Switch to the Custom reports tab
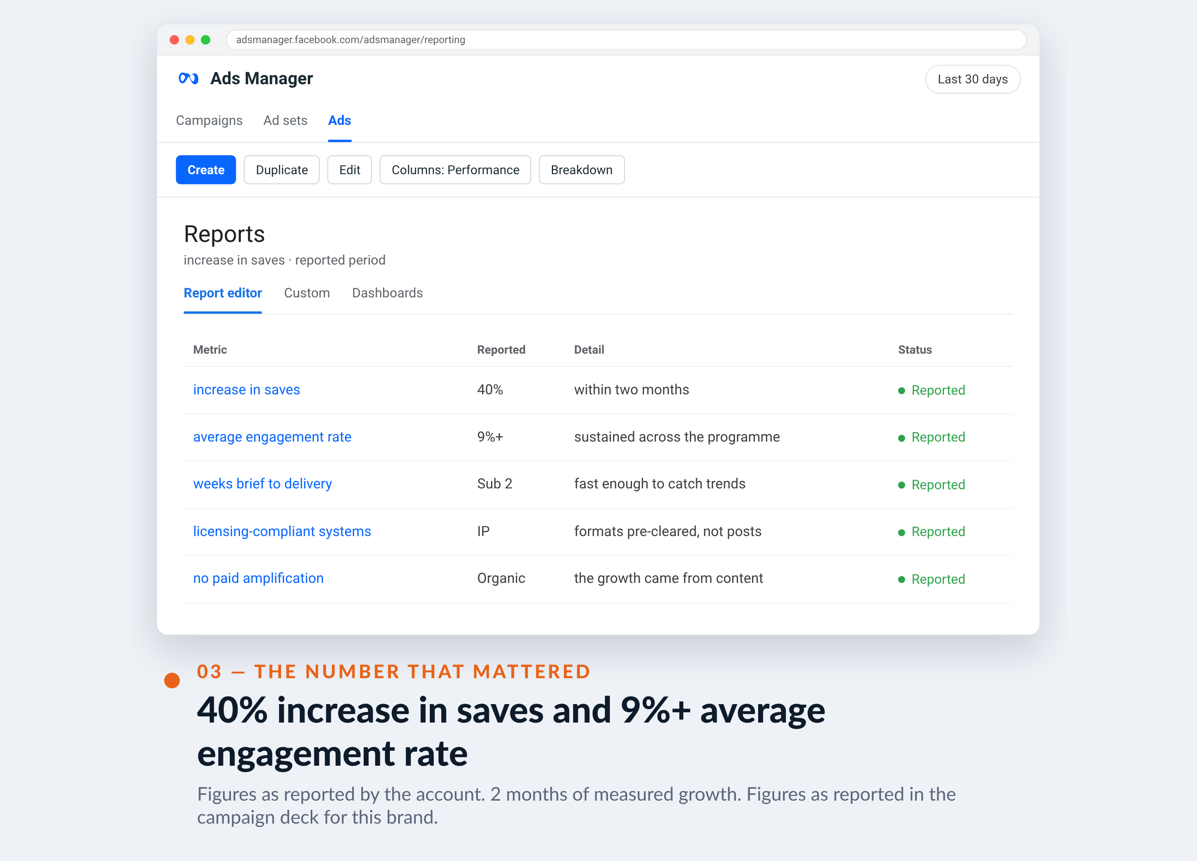This screenshot has width=1197, height=861. click(x=307, y=293)
